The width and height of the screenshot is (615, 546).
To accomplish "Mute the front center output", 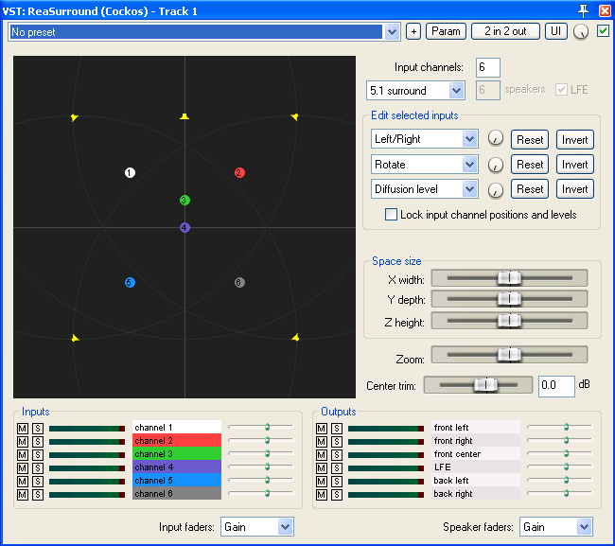I will click(x=322, y=455).
